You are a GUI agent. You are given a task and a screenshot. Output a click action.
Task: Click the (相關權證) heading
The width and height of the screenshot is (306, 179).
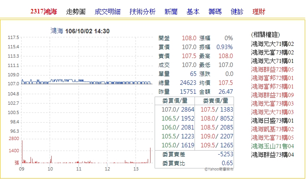coord(265,35)
